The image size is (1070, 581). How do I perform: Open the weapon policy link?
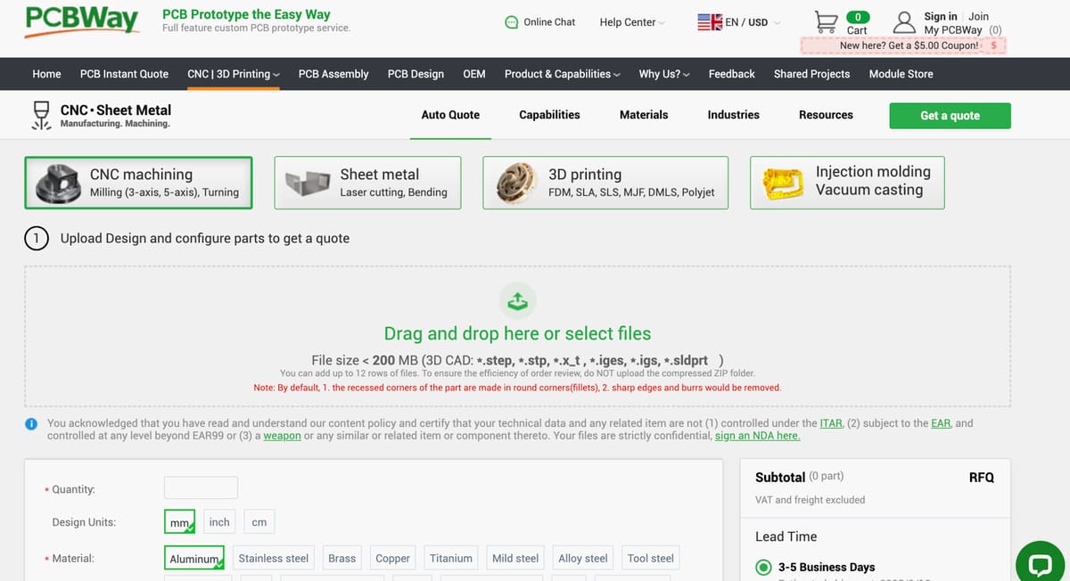(x=283, y=436)
